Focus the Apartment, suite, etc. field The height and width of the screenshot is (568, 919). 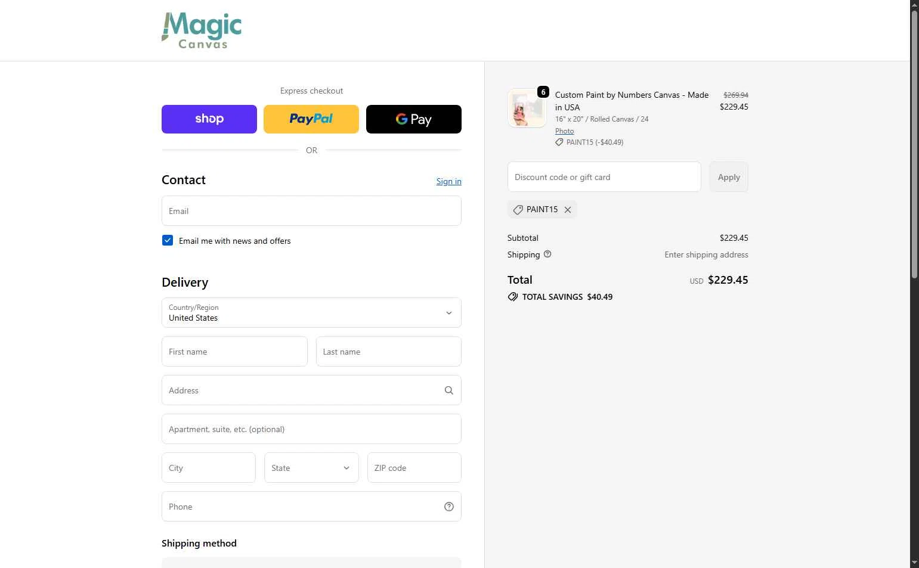(311, 429)
